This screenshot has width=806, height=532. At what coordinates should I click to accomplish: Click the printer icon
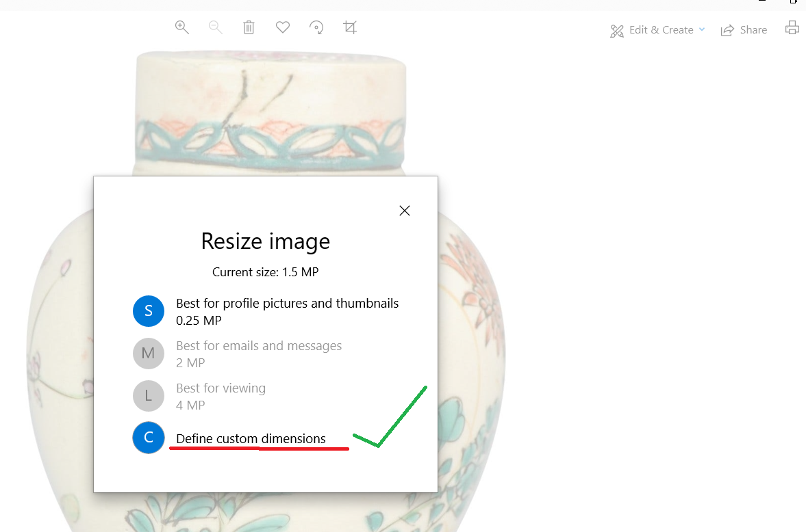[792, 28]
